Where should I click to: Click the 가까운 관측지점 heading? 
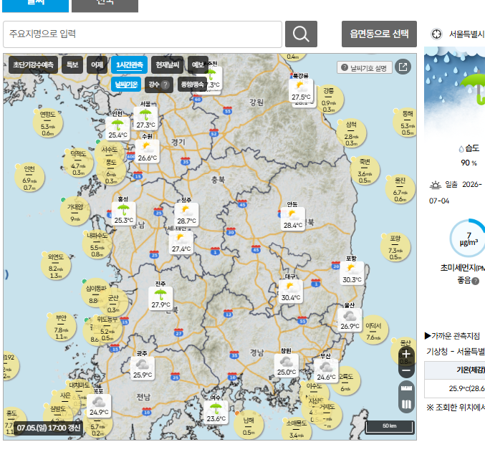coord(452,336)
